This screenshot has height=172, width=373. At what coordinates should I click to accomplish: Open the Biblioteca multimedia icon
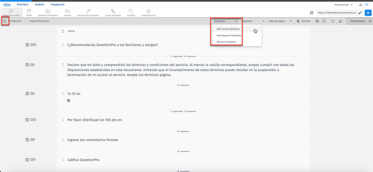coord(48,11)
